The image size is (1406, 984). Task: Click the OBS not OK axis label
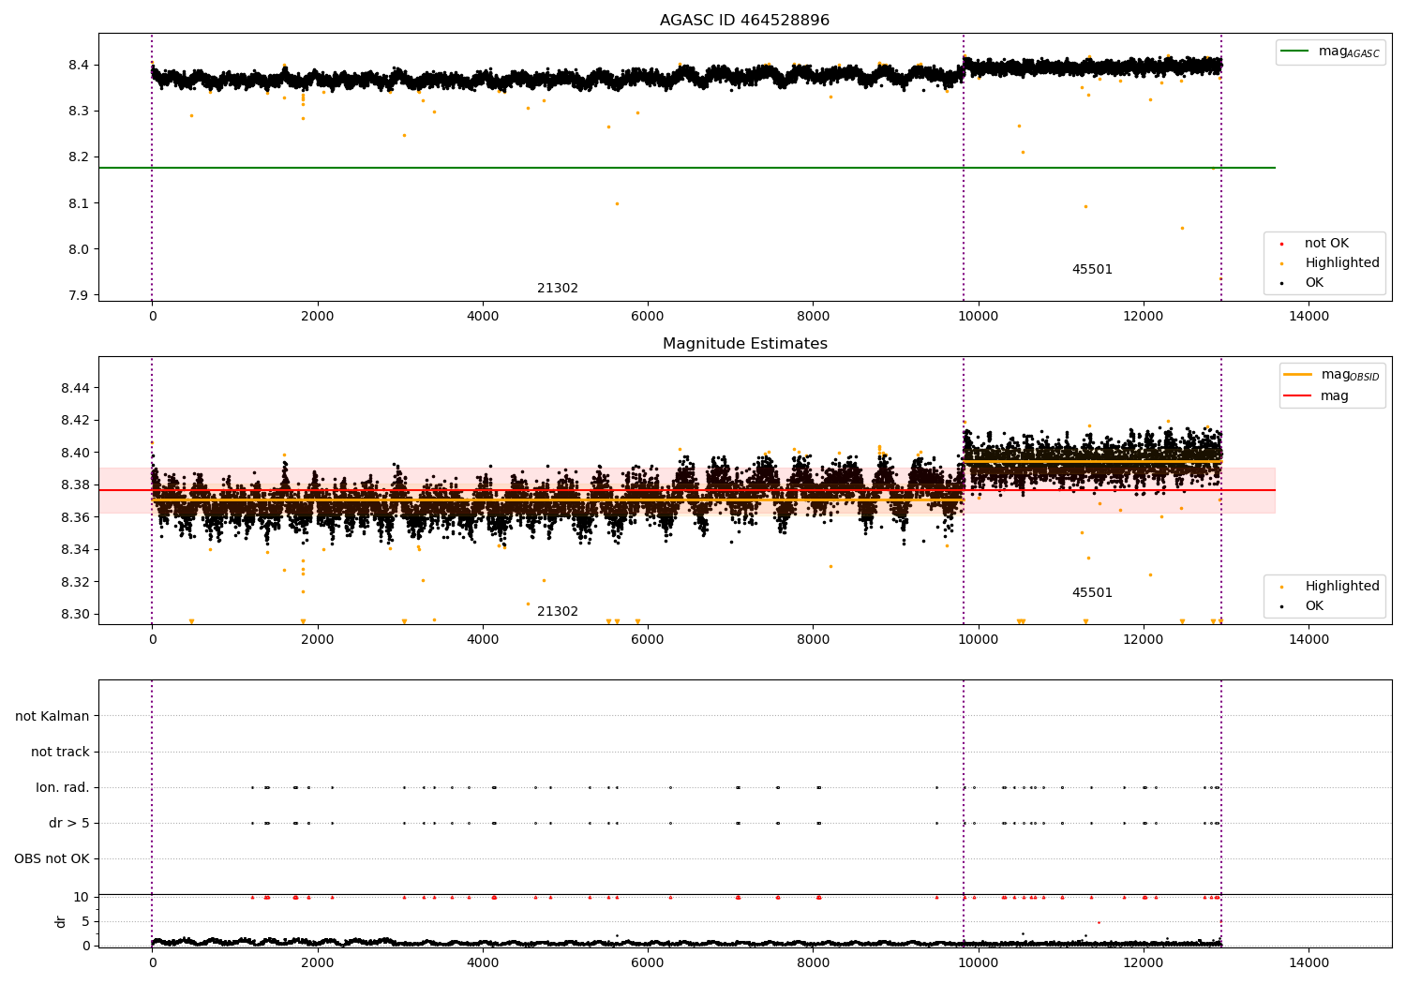click(52, 858)
